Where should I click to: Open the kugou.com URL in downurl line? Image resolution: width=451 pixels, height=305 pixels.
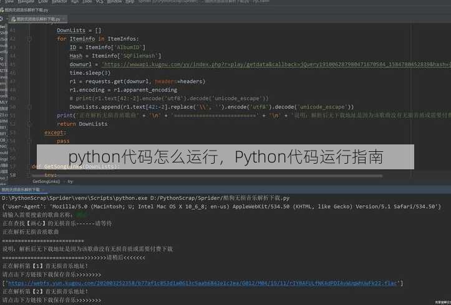point(276,64)
